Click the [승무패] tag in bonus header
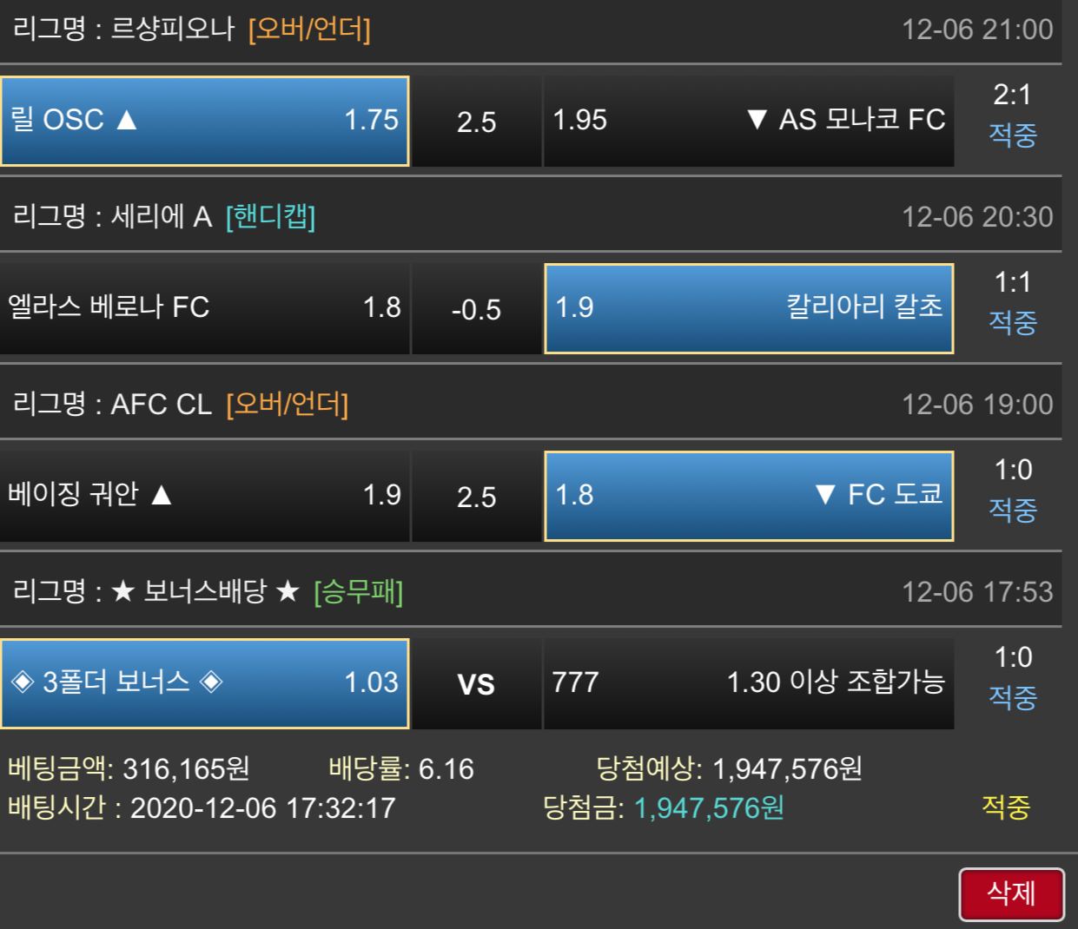 (358, 592)
